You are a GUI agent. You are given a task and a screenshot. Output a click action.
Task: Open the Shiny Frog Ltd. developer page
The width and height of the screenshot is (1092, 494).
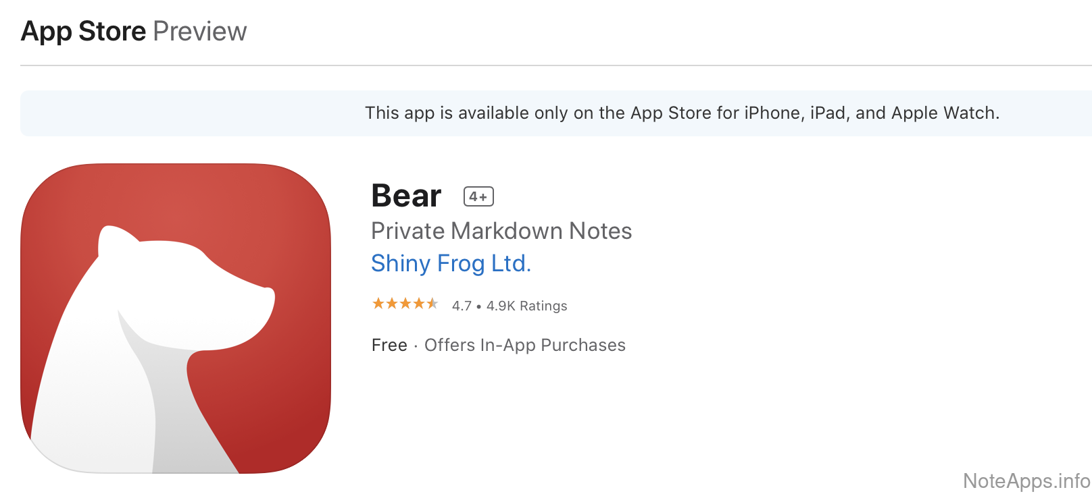pos(451,263)
